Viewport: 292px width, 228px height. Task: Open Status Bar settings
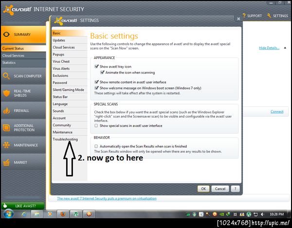point(69,97)
